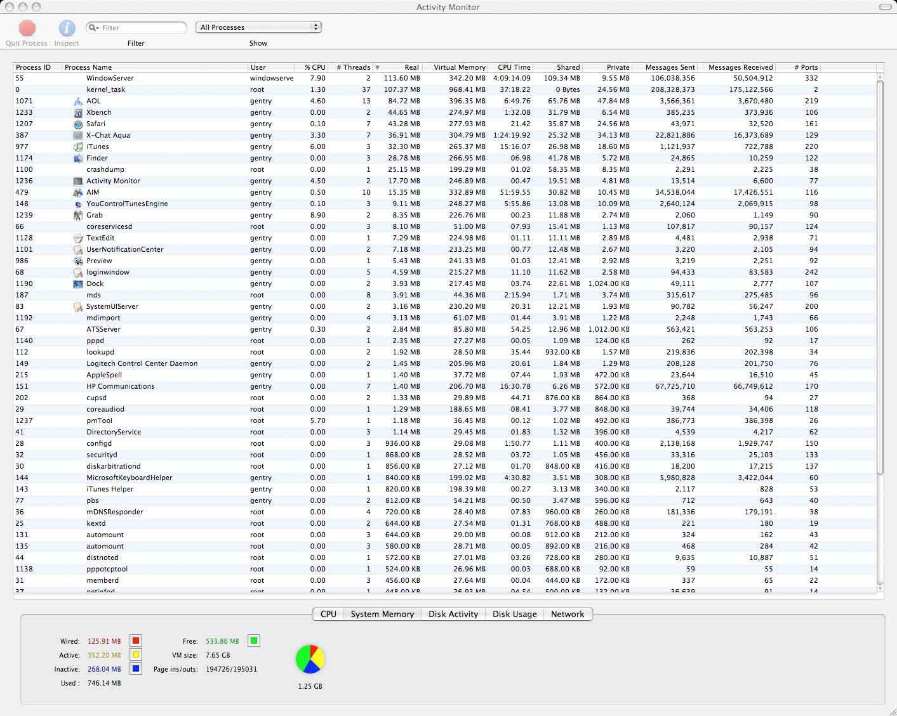The width and height of the screenshot is (897, 716).
Task: Click the Inspect info icon
Action: point(67,28)
